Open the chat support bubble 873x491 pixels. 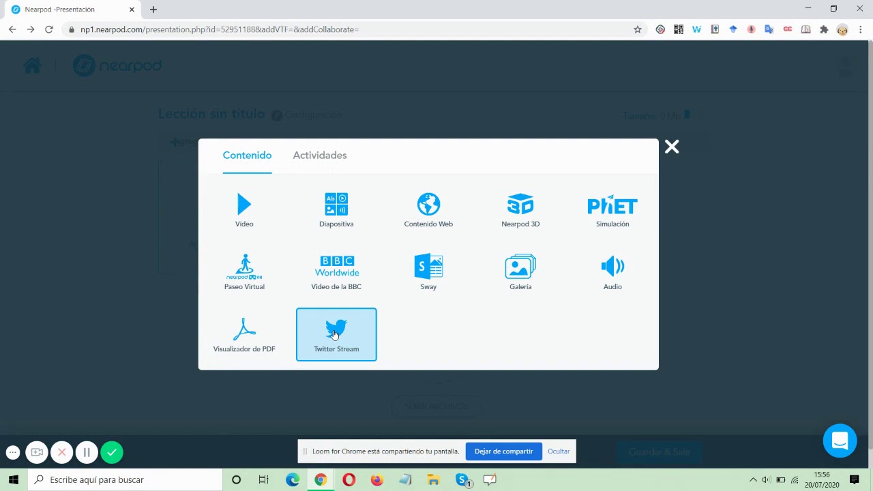pyautogui.click(x=840, y=441)
